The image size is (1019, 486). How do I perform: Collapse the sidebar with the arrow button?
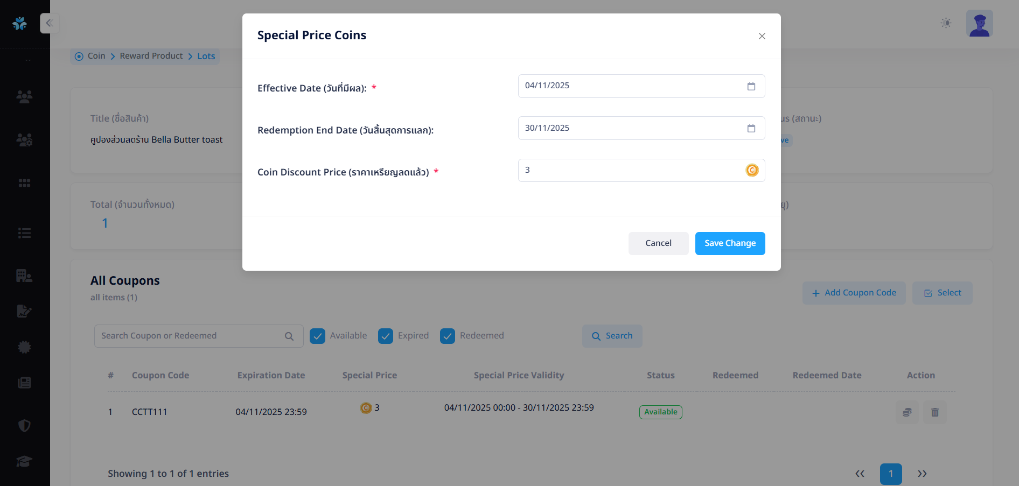(49, 23)
